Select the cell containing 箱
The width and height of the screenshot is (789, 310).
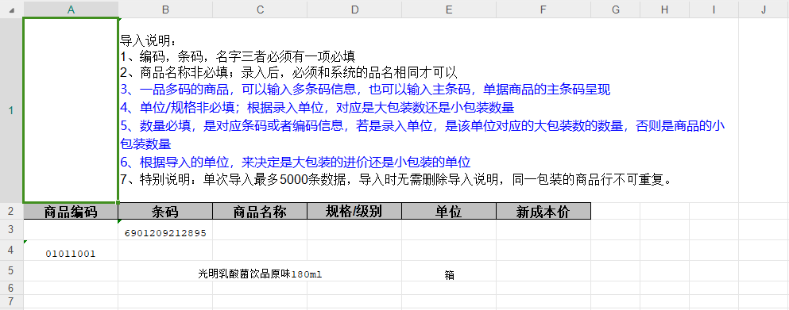point(449,271)
